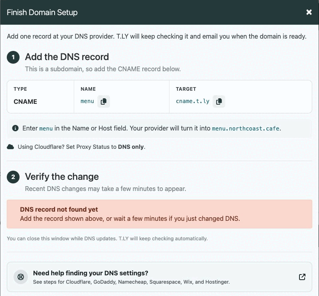Copy the cname.t.ly target value
This screenshot has height=296, width=319.
coord(219,101)
